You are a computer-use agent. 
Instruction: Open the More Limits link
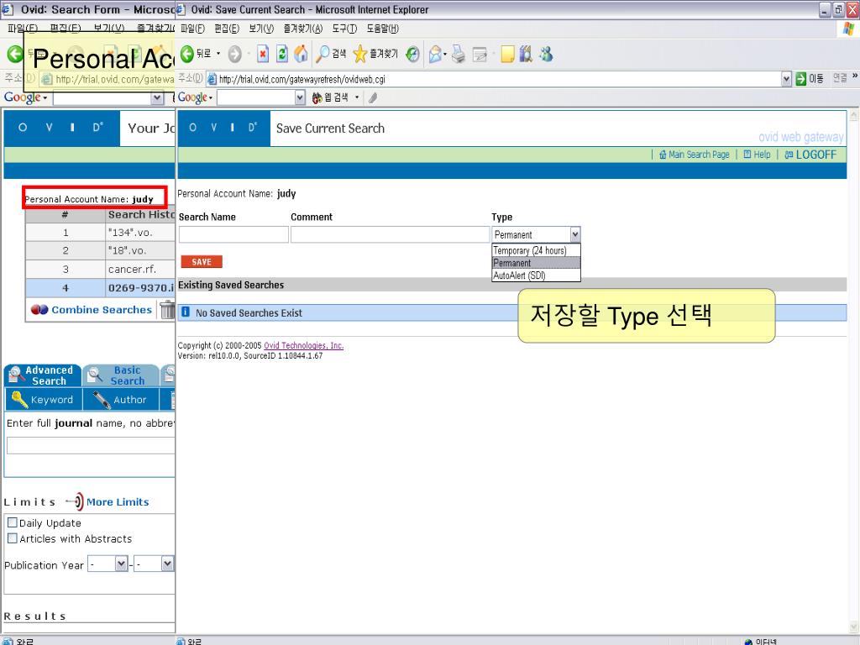(x=118, y=502)
